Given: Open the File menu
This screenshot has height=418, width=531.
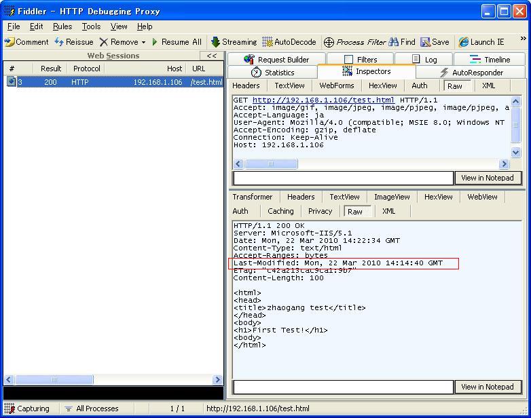Looking at the screenshot, I should [14, 26].
